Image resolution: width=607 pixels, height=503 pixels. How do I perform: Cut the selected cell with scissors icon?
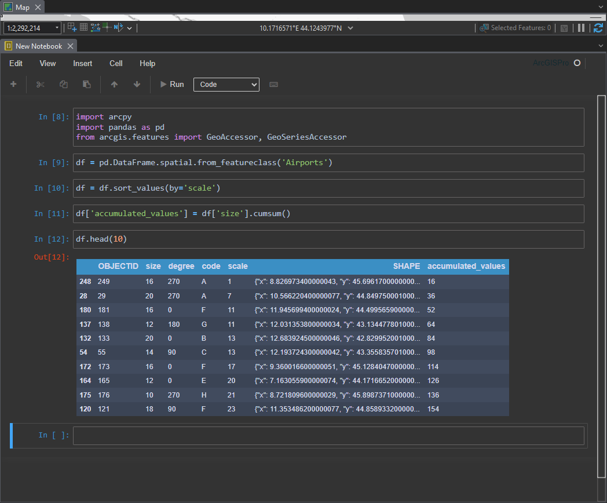[x=40, y=85]
